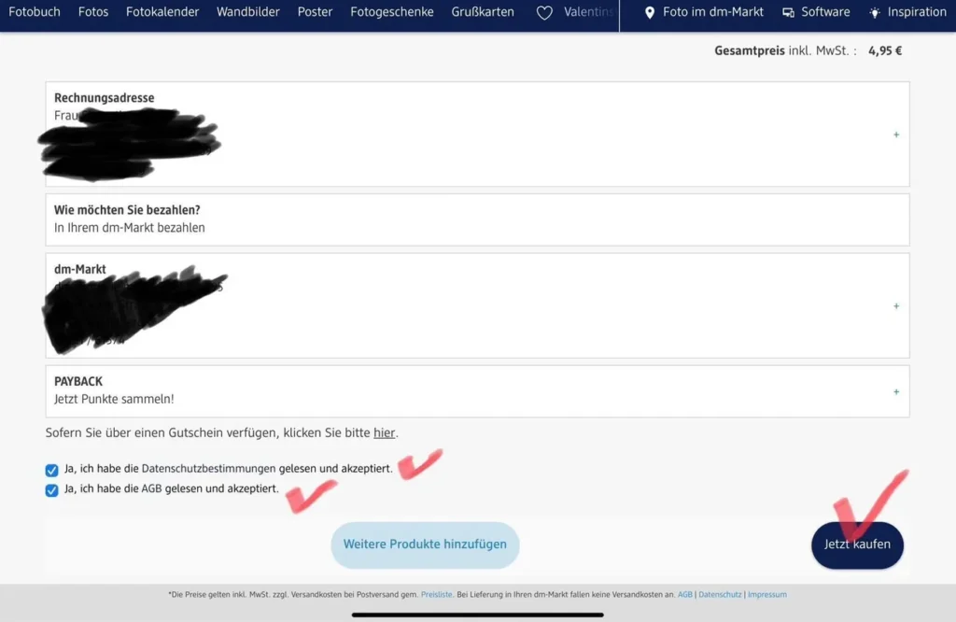
Task: Expand the PAYBACK Punkte section
Action: pyautogui.click(x=895, y=391)
